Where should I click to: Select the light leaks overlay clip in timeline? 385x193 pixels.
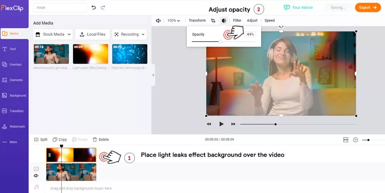[71, 155]
